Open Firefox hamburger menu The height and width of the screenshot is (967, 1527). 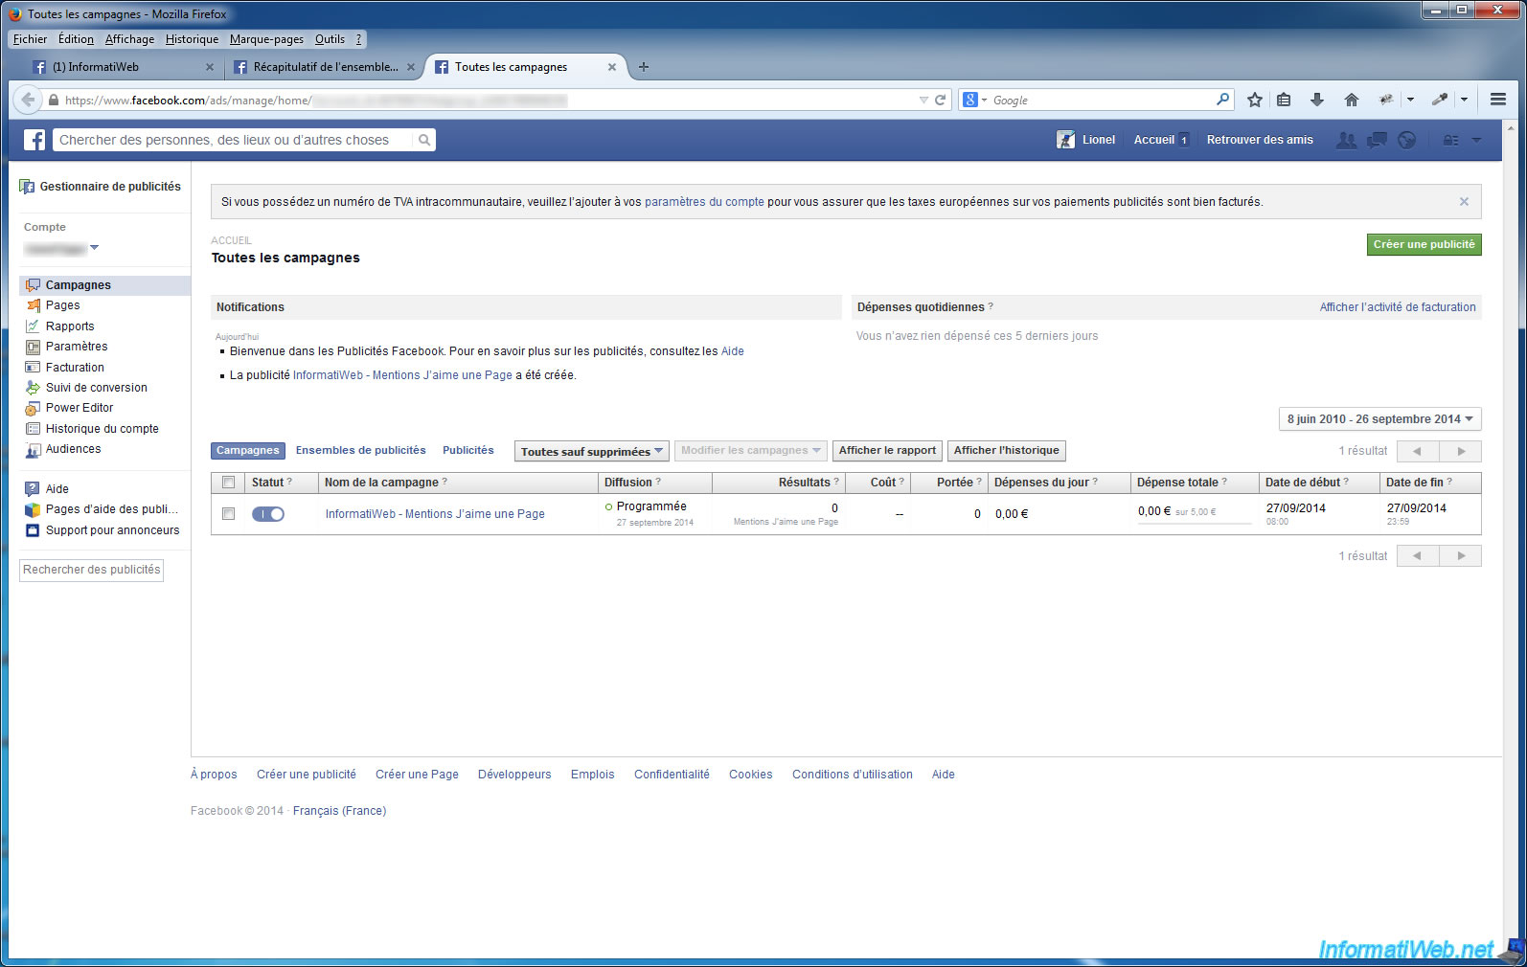click(x=1498, y=100)
